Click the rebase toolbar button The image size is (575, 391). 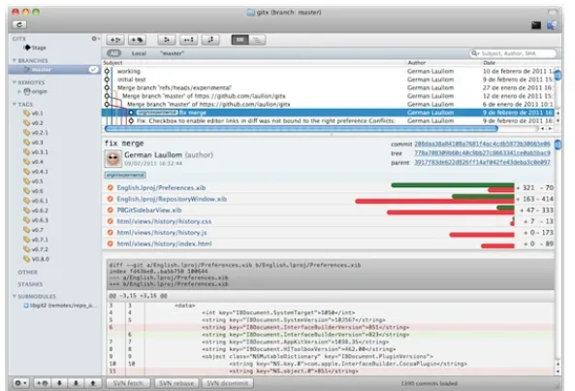210,40
